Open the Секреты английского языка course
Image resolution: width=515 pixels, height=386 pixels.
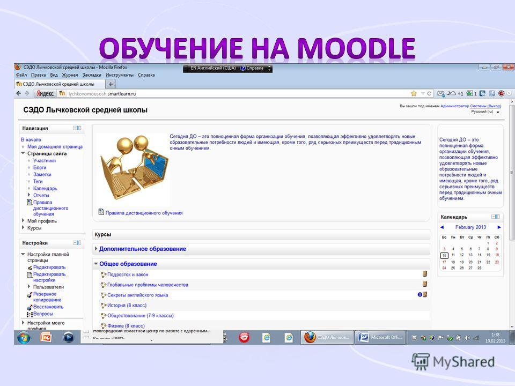tap(138, 295)
